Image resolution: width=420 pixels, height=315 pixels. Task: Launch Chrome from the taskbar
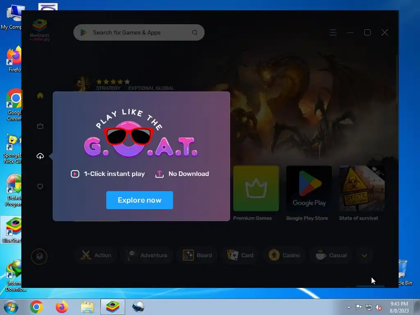click(x=37, y=307)
